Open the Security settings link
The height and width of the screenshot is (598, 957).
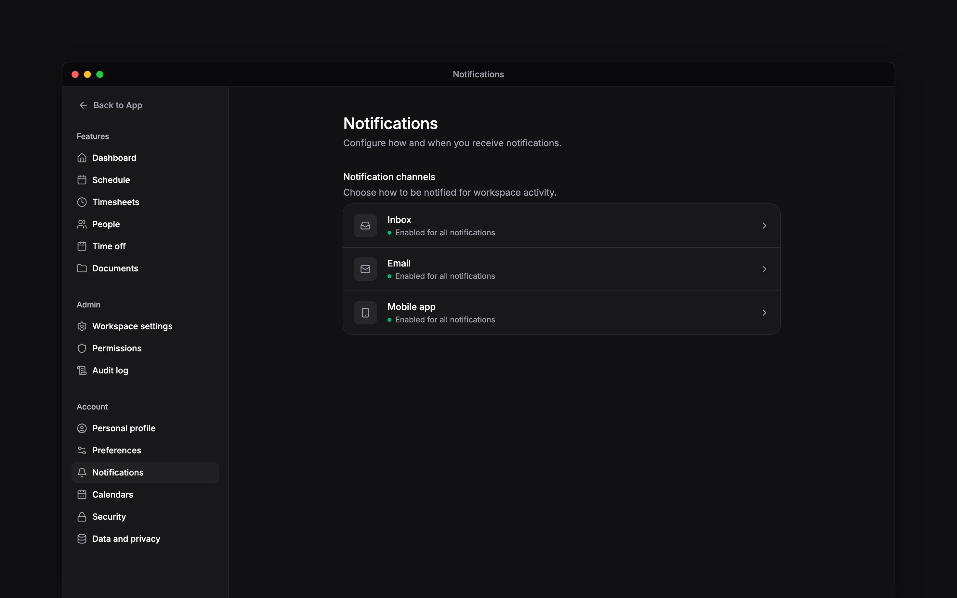(145, 517)
